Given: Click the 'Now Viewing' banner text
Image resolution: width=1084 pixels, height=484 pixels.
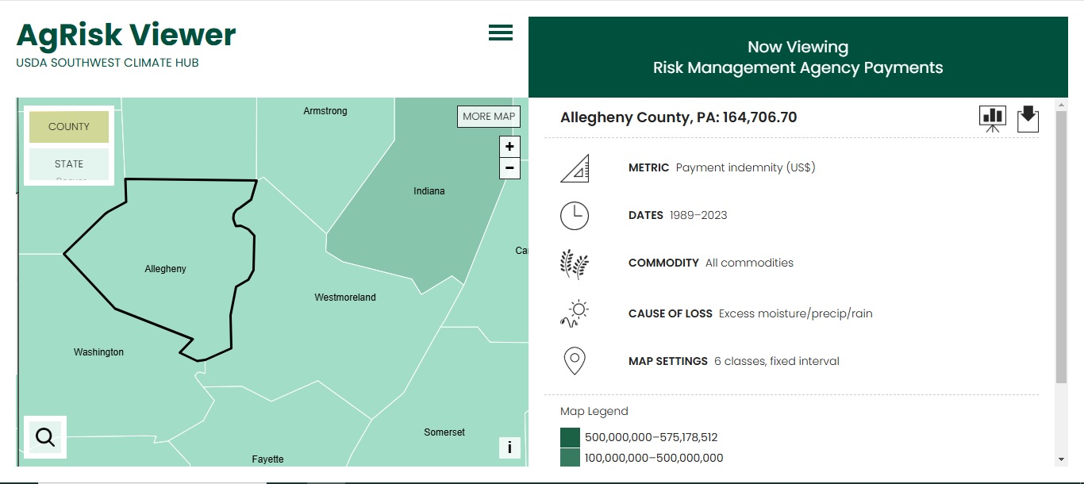Looking at the screenshot, I should coord(798,48).
